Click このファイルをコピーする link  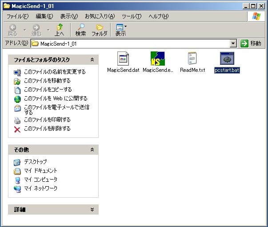[48, 90]
